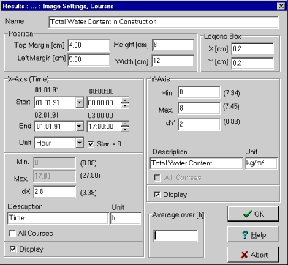
Task: Click the (7.34) value next to Y-Axis Min.
Action: (x=232, y=93)
